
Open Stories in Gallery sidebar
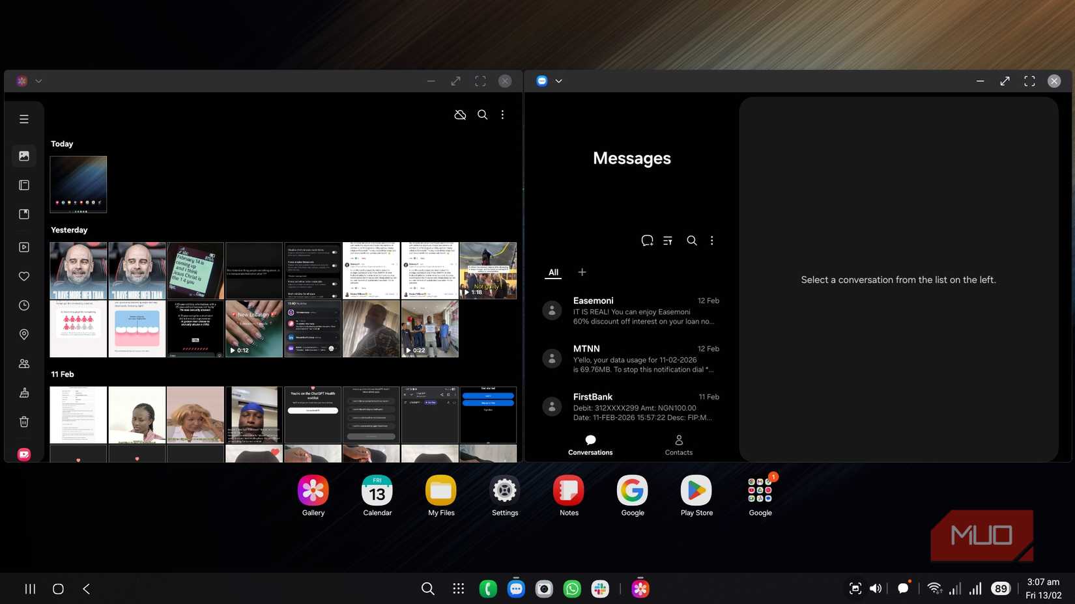(x=24, y=214)
